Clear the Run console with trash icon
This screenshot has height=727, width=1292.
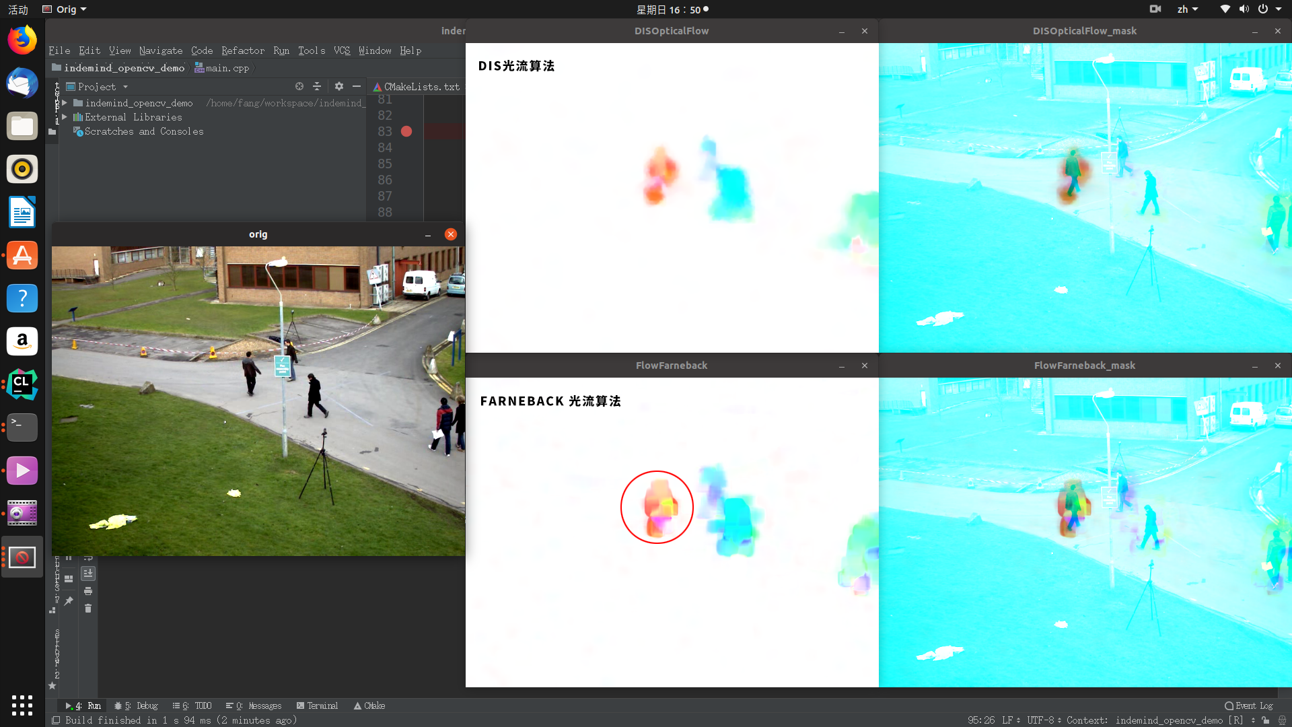click(88, 608)
